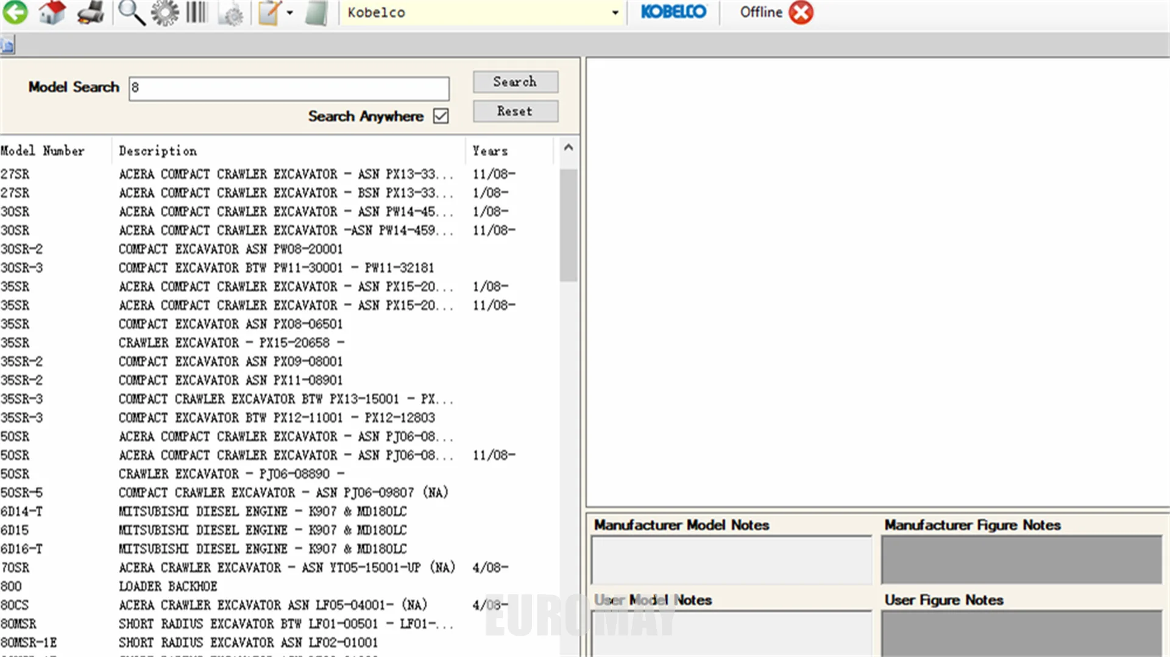Viewport: 1170px width, 657px height.
Task: Click the model list vertical scrollbar thumb
Action: 569,226
